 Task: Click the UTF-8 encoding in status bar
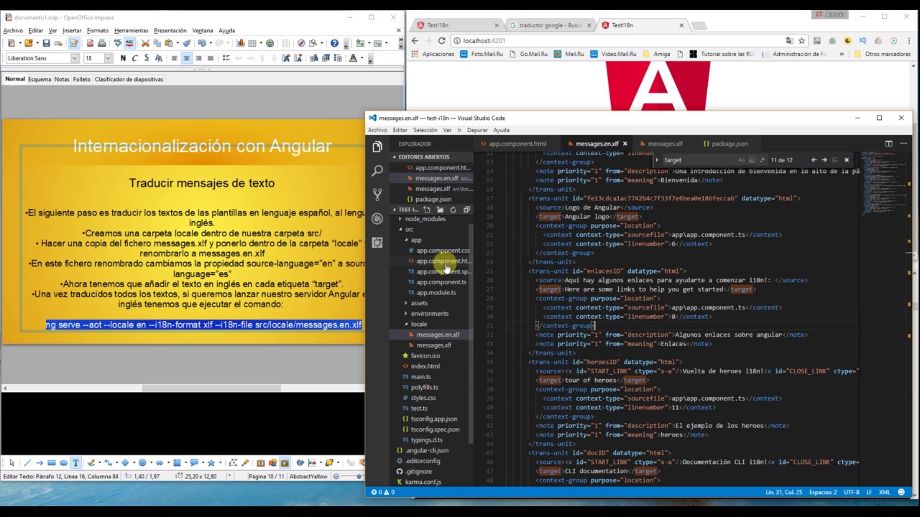851,493
